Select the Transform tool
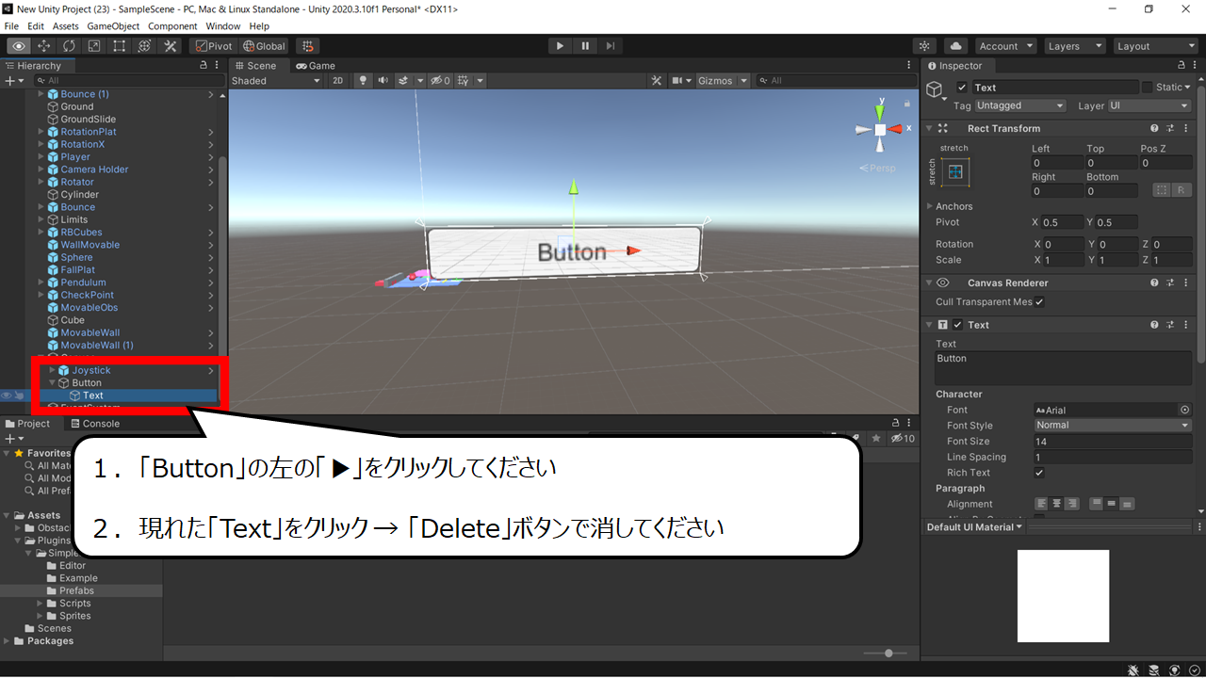 [145, 46]
